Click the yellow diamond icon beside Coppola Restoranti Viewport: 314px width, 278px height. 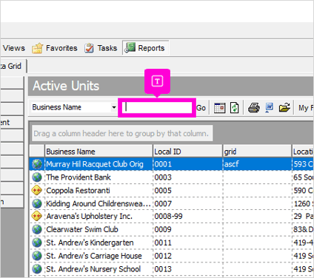(x=37, y=191)
